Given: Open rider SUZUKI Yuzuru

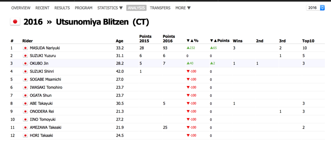Looking at the screenshot, I should click(x=43, y=56).
